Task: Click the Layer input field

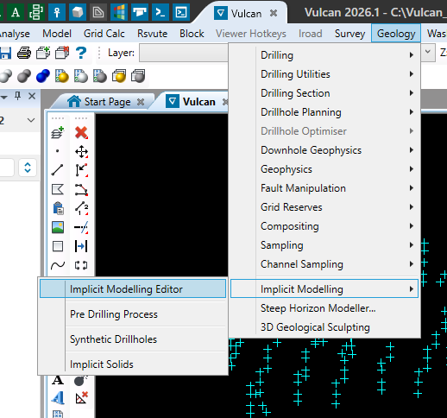Action: pyautogui.click(x=184, y=53)
